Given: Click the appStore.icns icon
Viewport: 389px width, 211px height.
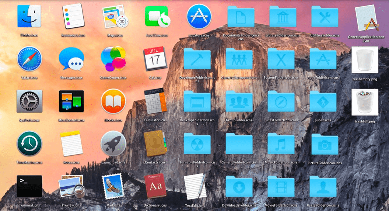Looking at the screenshot, I should tap(199, 17).
